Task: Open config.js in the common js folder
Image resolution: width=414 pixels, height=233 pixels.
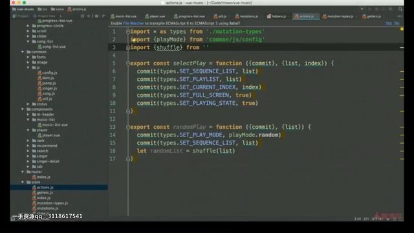Action: [47, 72]
